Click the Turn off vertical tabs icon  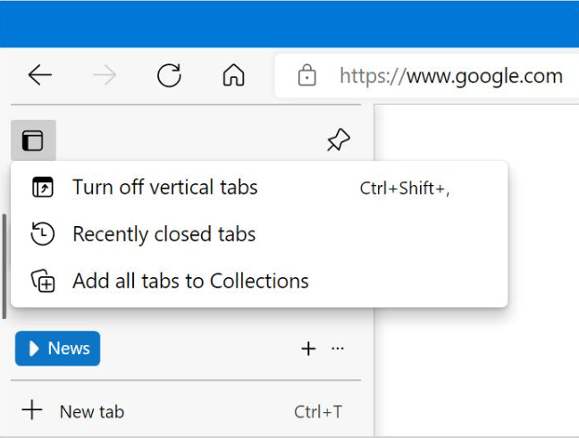click(43, 187)
